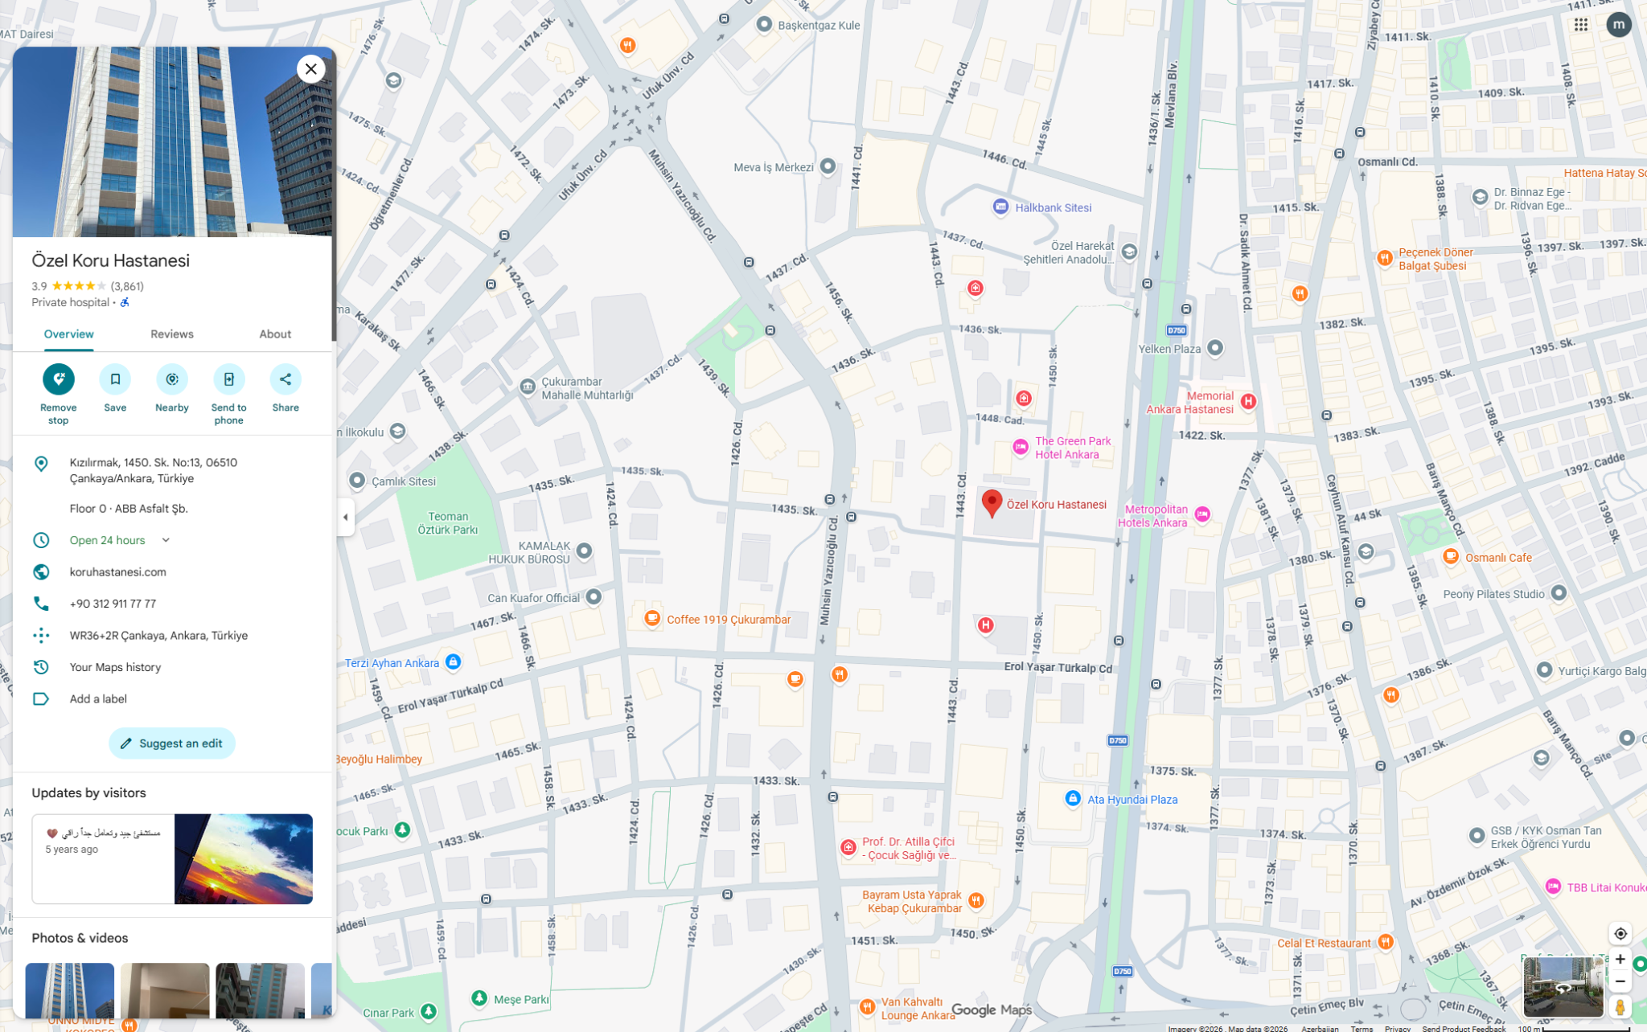Center map on your location
This screenshot has height=1032, width=1647.
(x=1620, y=933)
